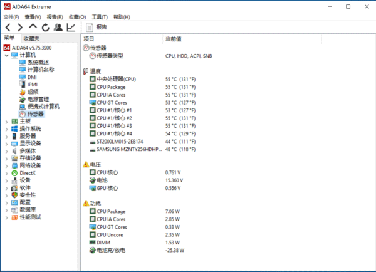This screenshot has width=376, height=272.
Task: Expand the 服务器 tree node
Action: click(6, 137)
